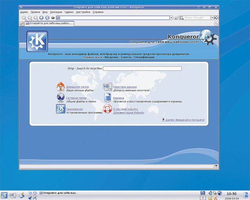Open the Сервис menu
Image resolution: width=250 pixels, height=200 pixels.
pos(69,12)
